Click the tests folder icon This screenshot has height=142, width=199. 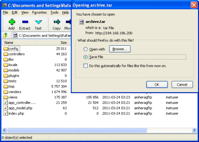(6, 81)
